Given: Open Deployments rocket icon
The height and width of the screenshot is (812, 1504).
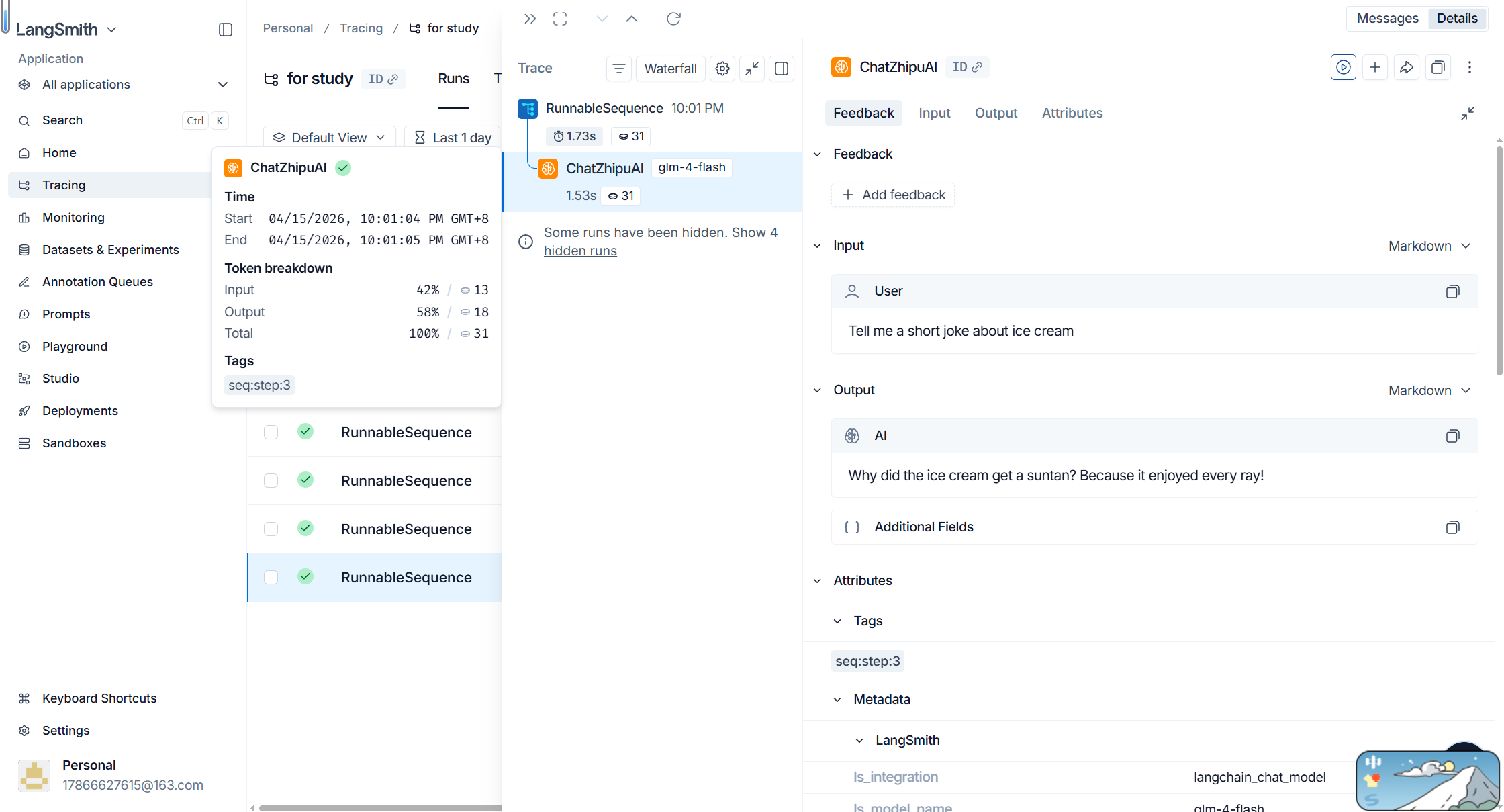Looking at the screenshot, I should point(24,411).
